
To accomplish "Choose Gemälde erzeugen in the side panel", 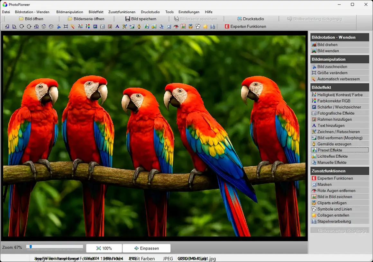I will pyautogui.click(x=334, y=144).
